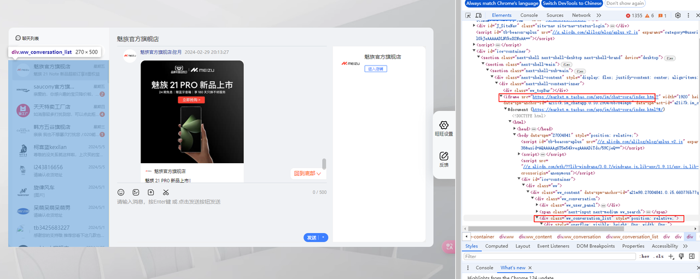Click the pink translate floating icon

click(x=450, y=247)
